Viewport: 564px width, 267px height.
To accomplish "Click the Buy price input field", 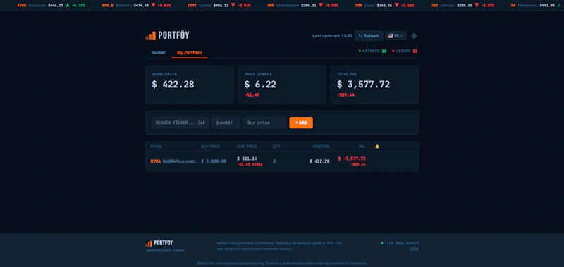I will [x=264, y=123].
